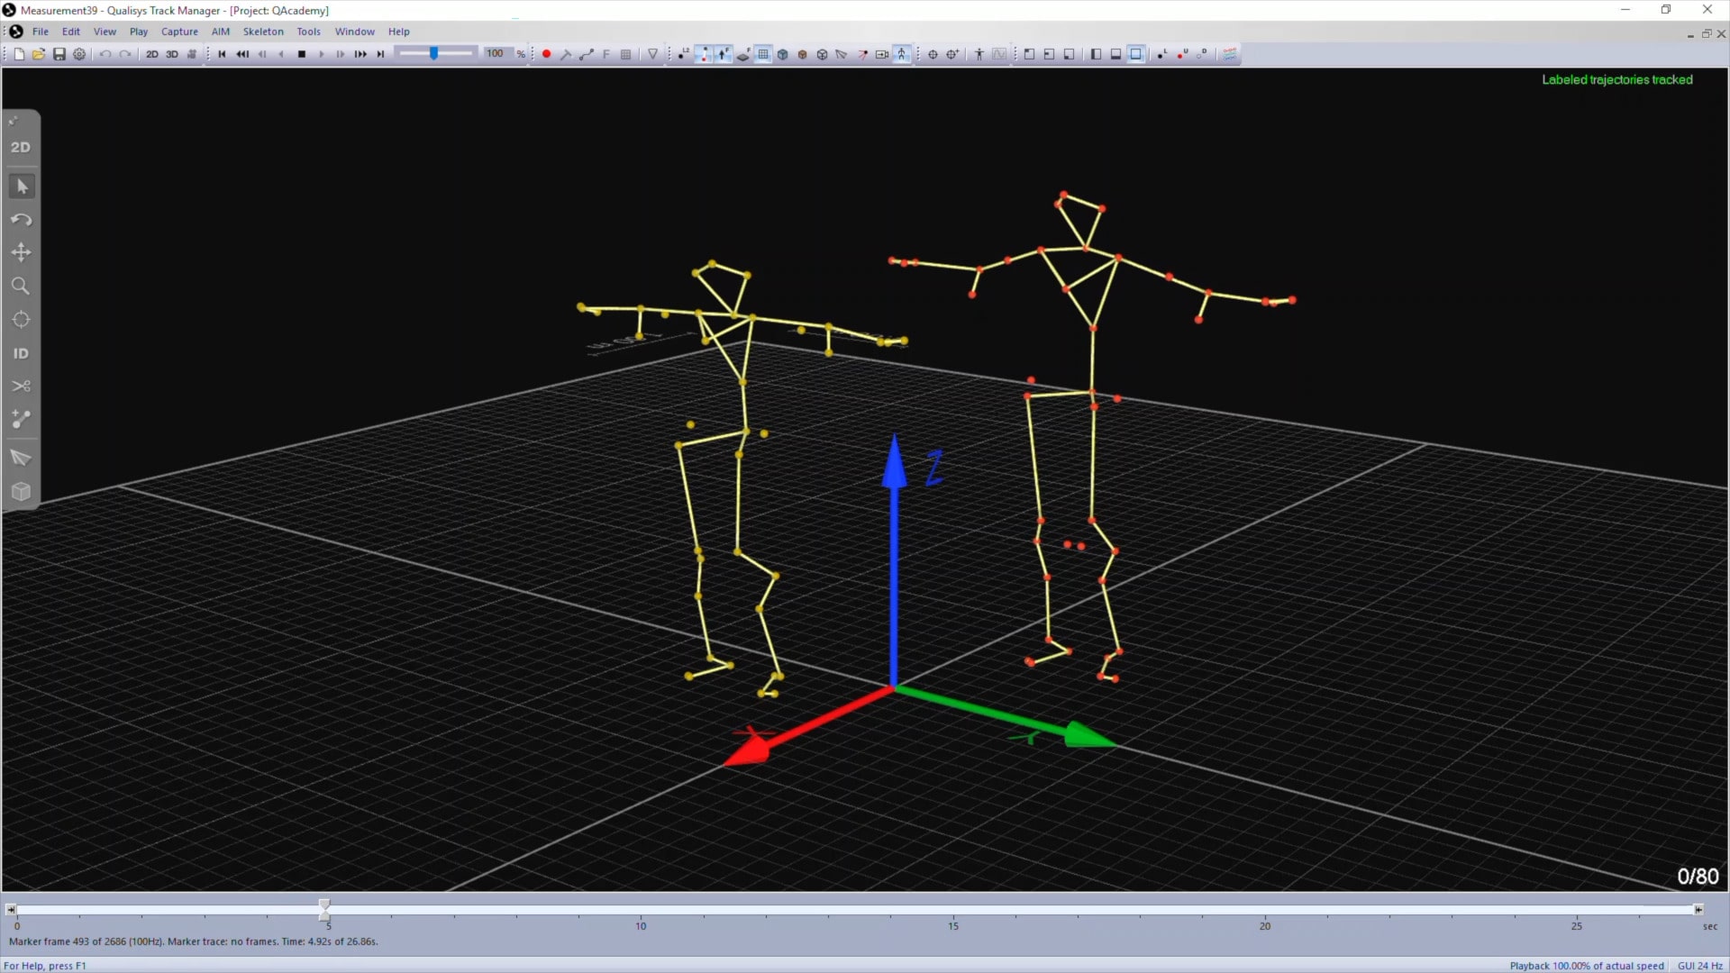Viewport: 1730px width, 973px height.
Task: Undo the last action
Action: coord(105,54)
